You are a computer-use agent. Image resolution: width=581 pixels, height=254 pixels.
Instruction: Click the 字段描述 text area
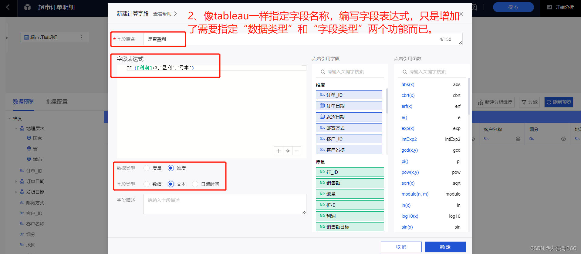click(225, 204)
